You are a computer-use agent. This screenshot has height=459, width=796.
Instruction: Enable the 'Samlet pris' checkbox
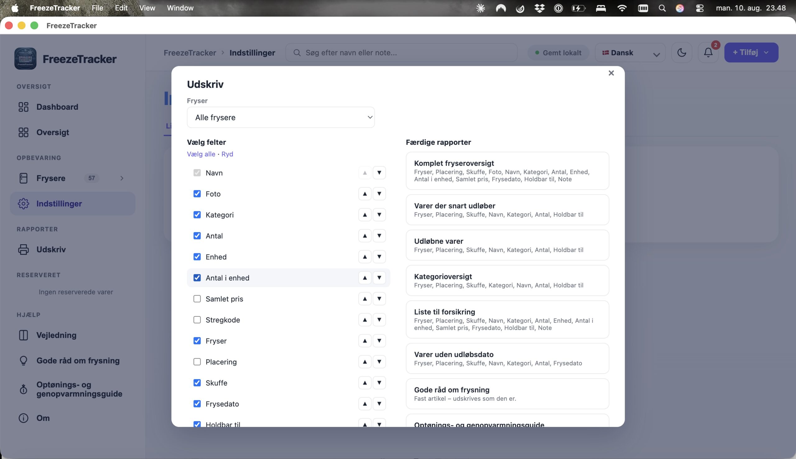tap(197, 299)
